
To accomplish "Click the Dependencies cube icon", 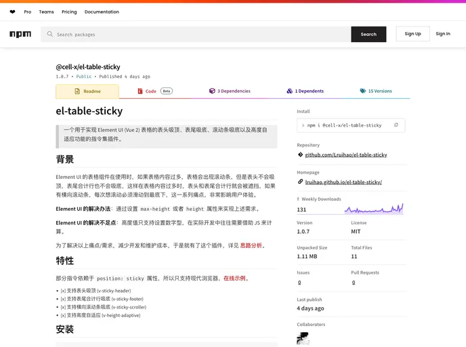I will click(x=212, y=91).
